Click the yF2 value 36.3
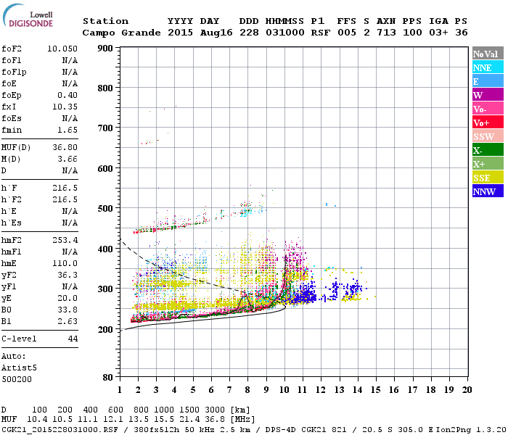508x435 pixels. (67, 275)
